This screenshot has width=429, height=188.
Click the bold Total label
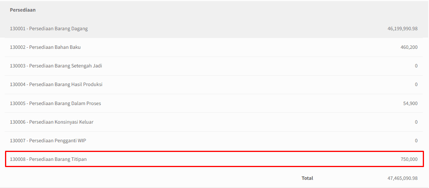(307, 178)
